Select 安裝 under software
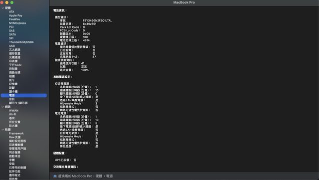 [12, 164]
